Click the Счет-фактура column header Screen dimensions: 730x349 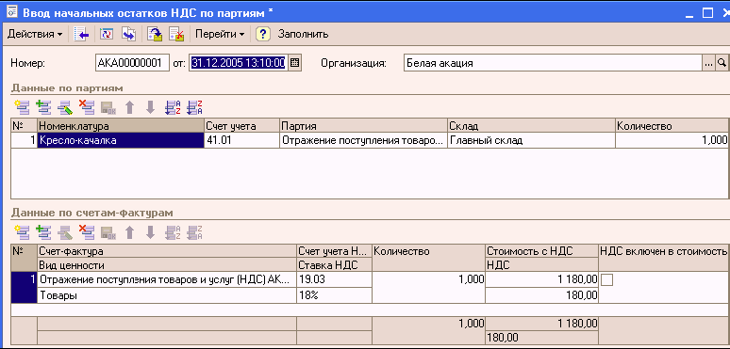(167, 251)
